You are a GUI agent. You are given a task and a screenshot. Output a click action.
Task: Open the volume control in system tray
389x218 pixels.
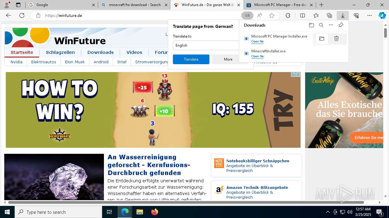point(349,212)
